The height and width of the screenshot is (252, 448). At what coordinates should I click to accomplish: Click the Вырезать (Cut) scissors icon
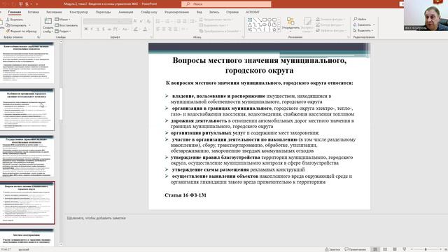pyautogui.click(x=8, y=20)
